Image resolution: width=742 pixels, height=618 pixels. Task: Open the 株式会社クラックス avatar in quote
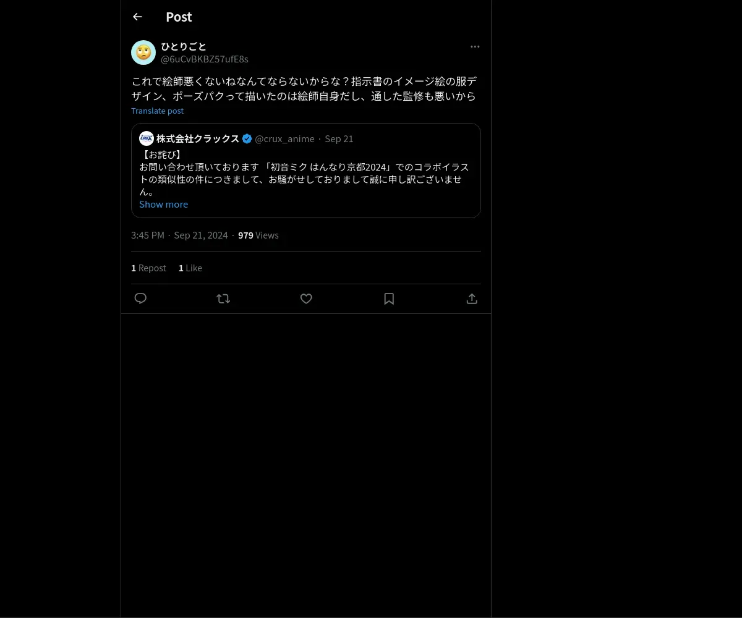[x=147, y=138]
